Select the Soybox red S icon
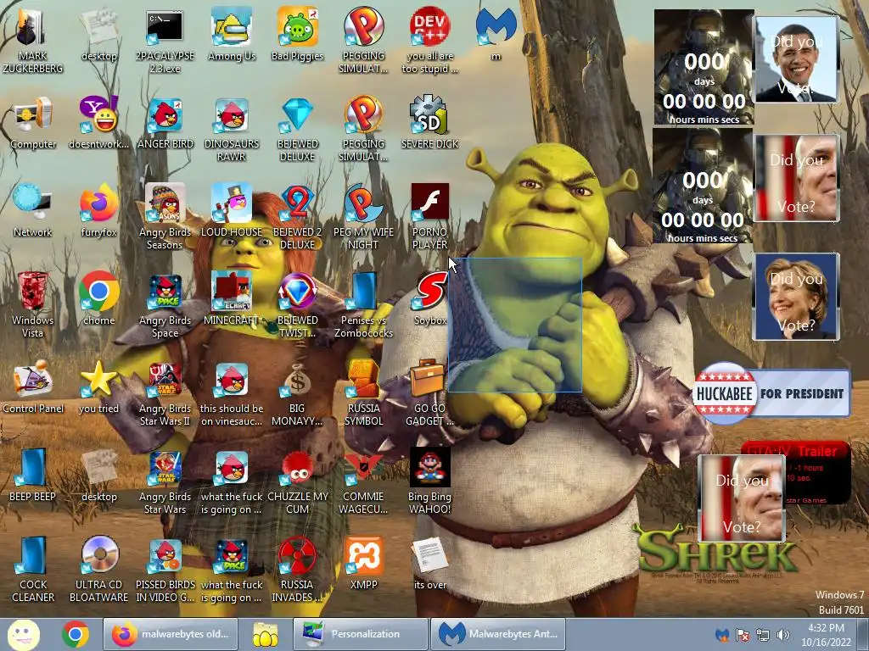Image resolution: width=869 pixels, height=651 pixels. pos(429,299)
